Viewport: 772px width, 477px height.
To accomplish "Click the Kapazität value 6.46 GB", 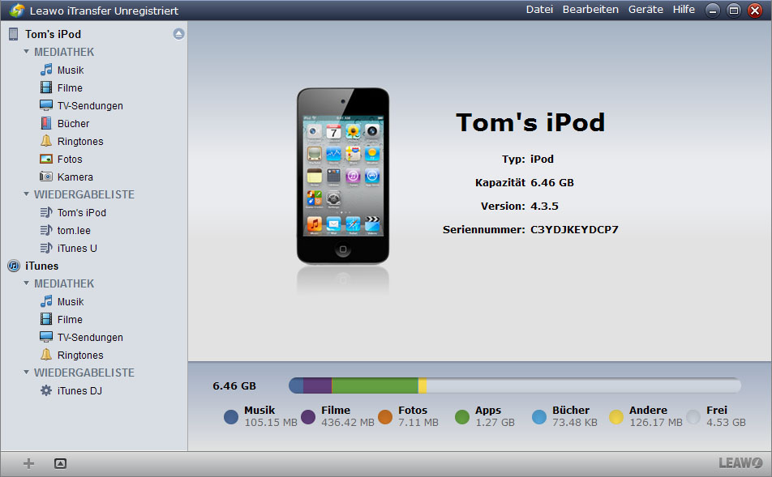I will (x=552, y=182).
